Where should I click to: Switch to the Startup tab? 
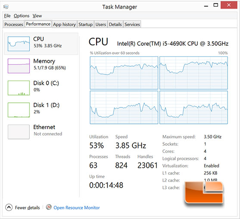pyautogui.click(x=85, y=24)
